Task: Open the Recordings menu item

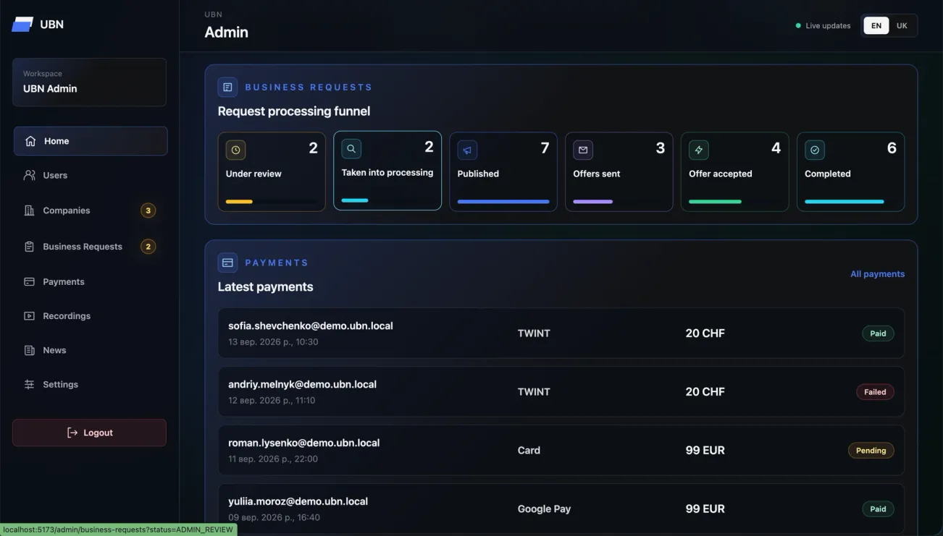Action: click(x=91, y=316)
